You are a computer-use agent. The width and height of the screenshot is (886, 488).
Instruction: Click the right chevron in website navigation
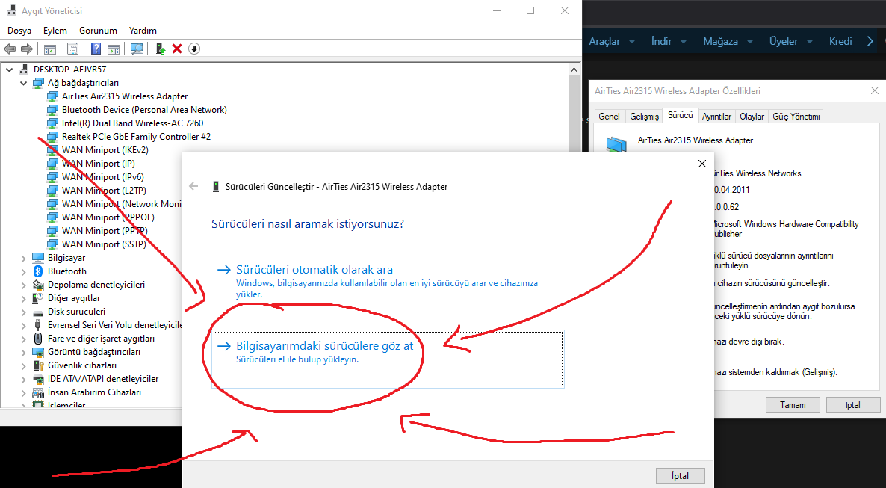[x=870, y=41]
